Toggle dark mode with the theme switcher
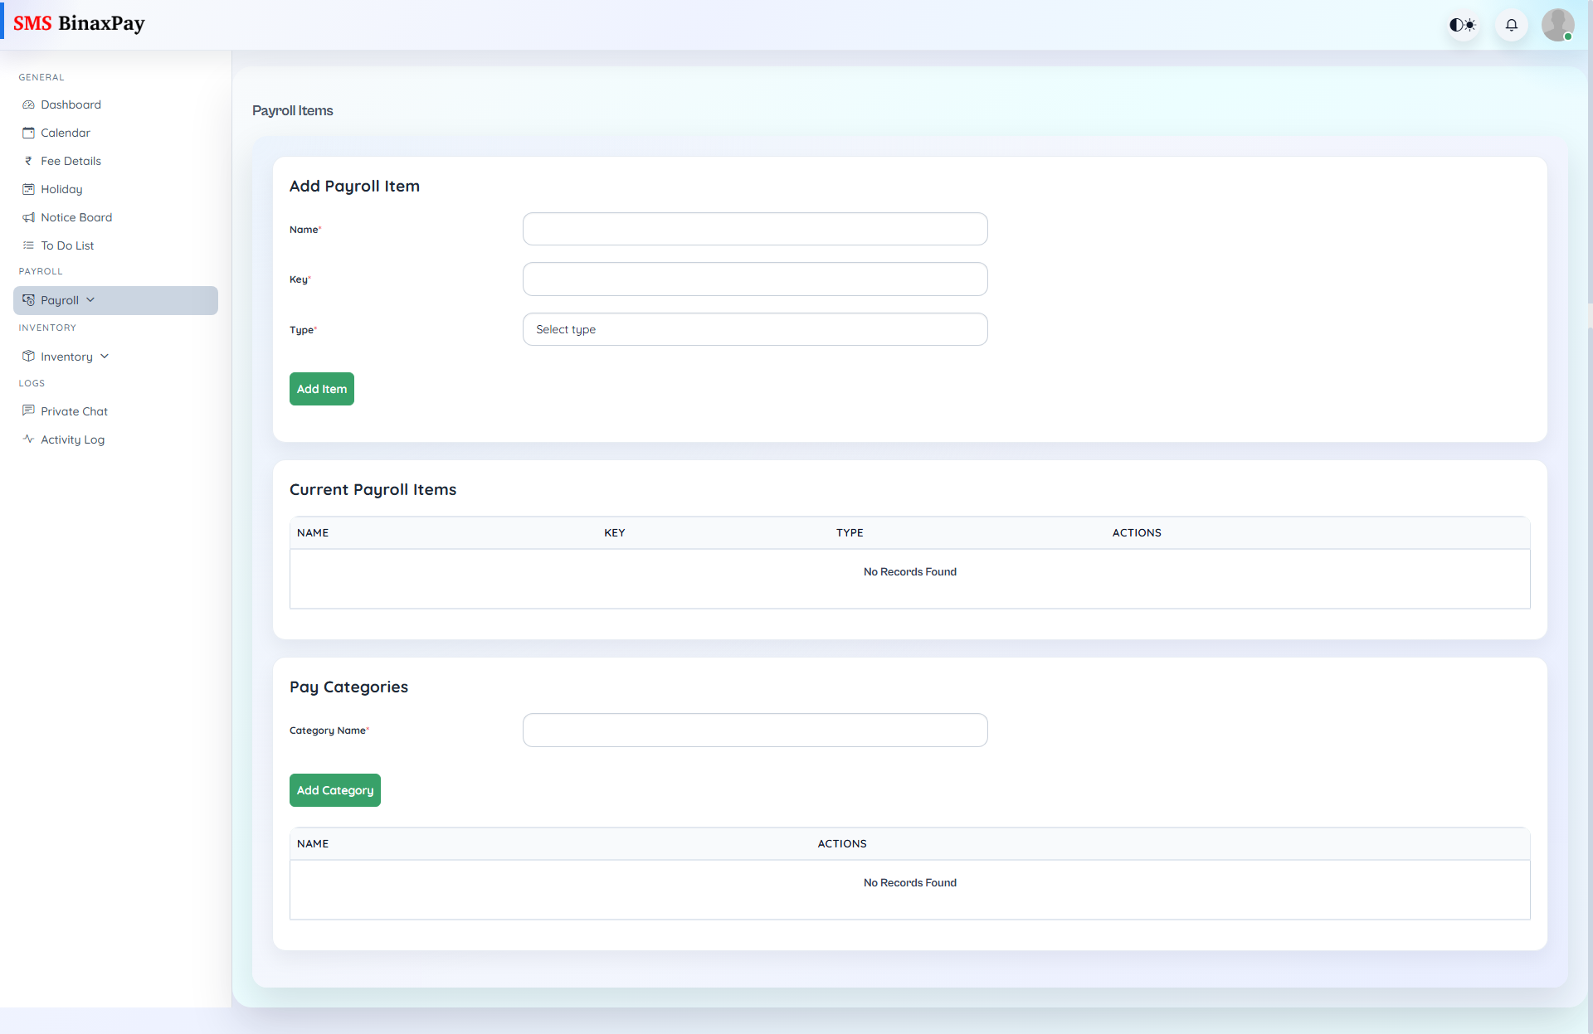This screenshot has height=1034, width=1593. coord(1462,25)
